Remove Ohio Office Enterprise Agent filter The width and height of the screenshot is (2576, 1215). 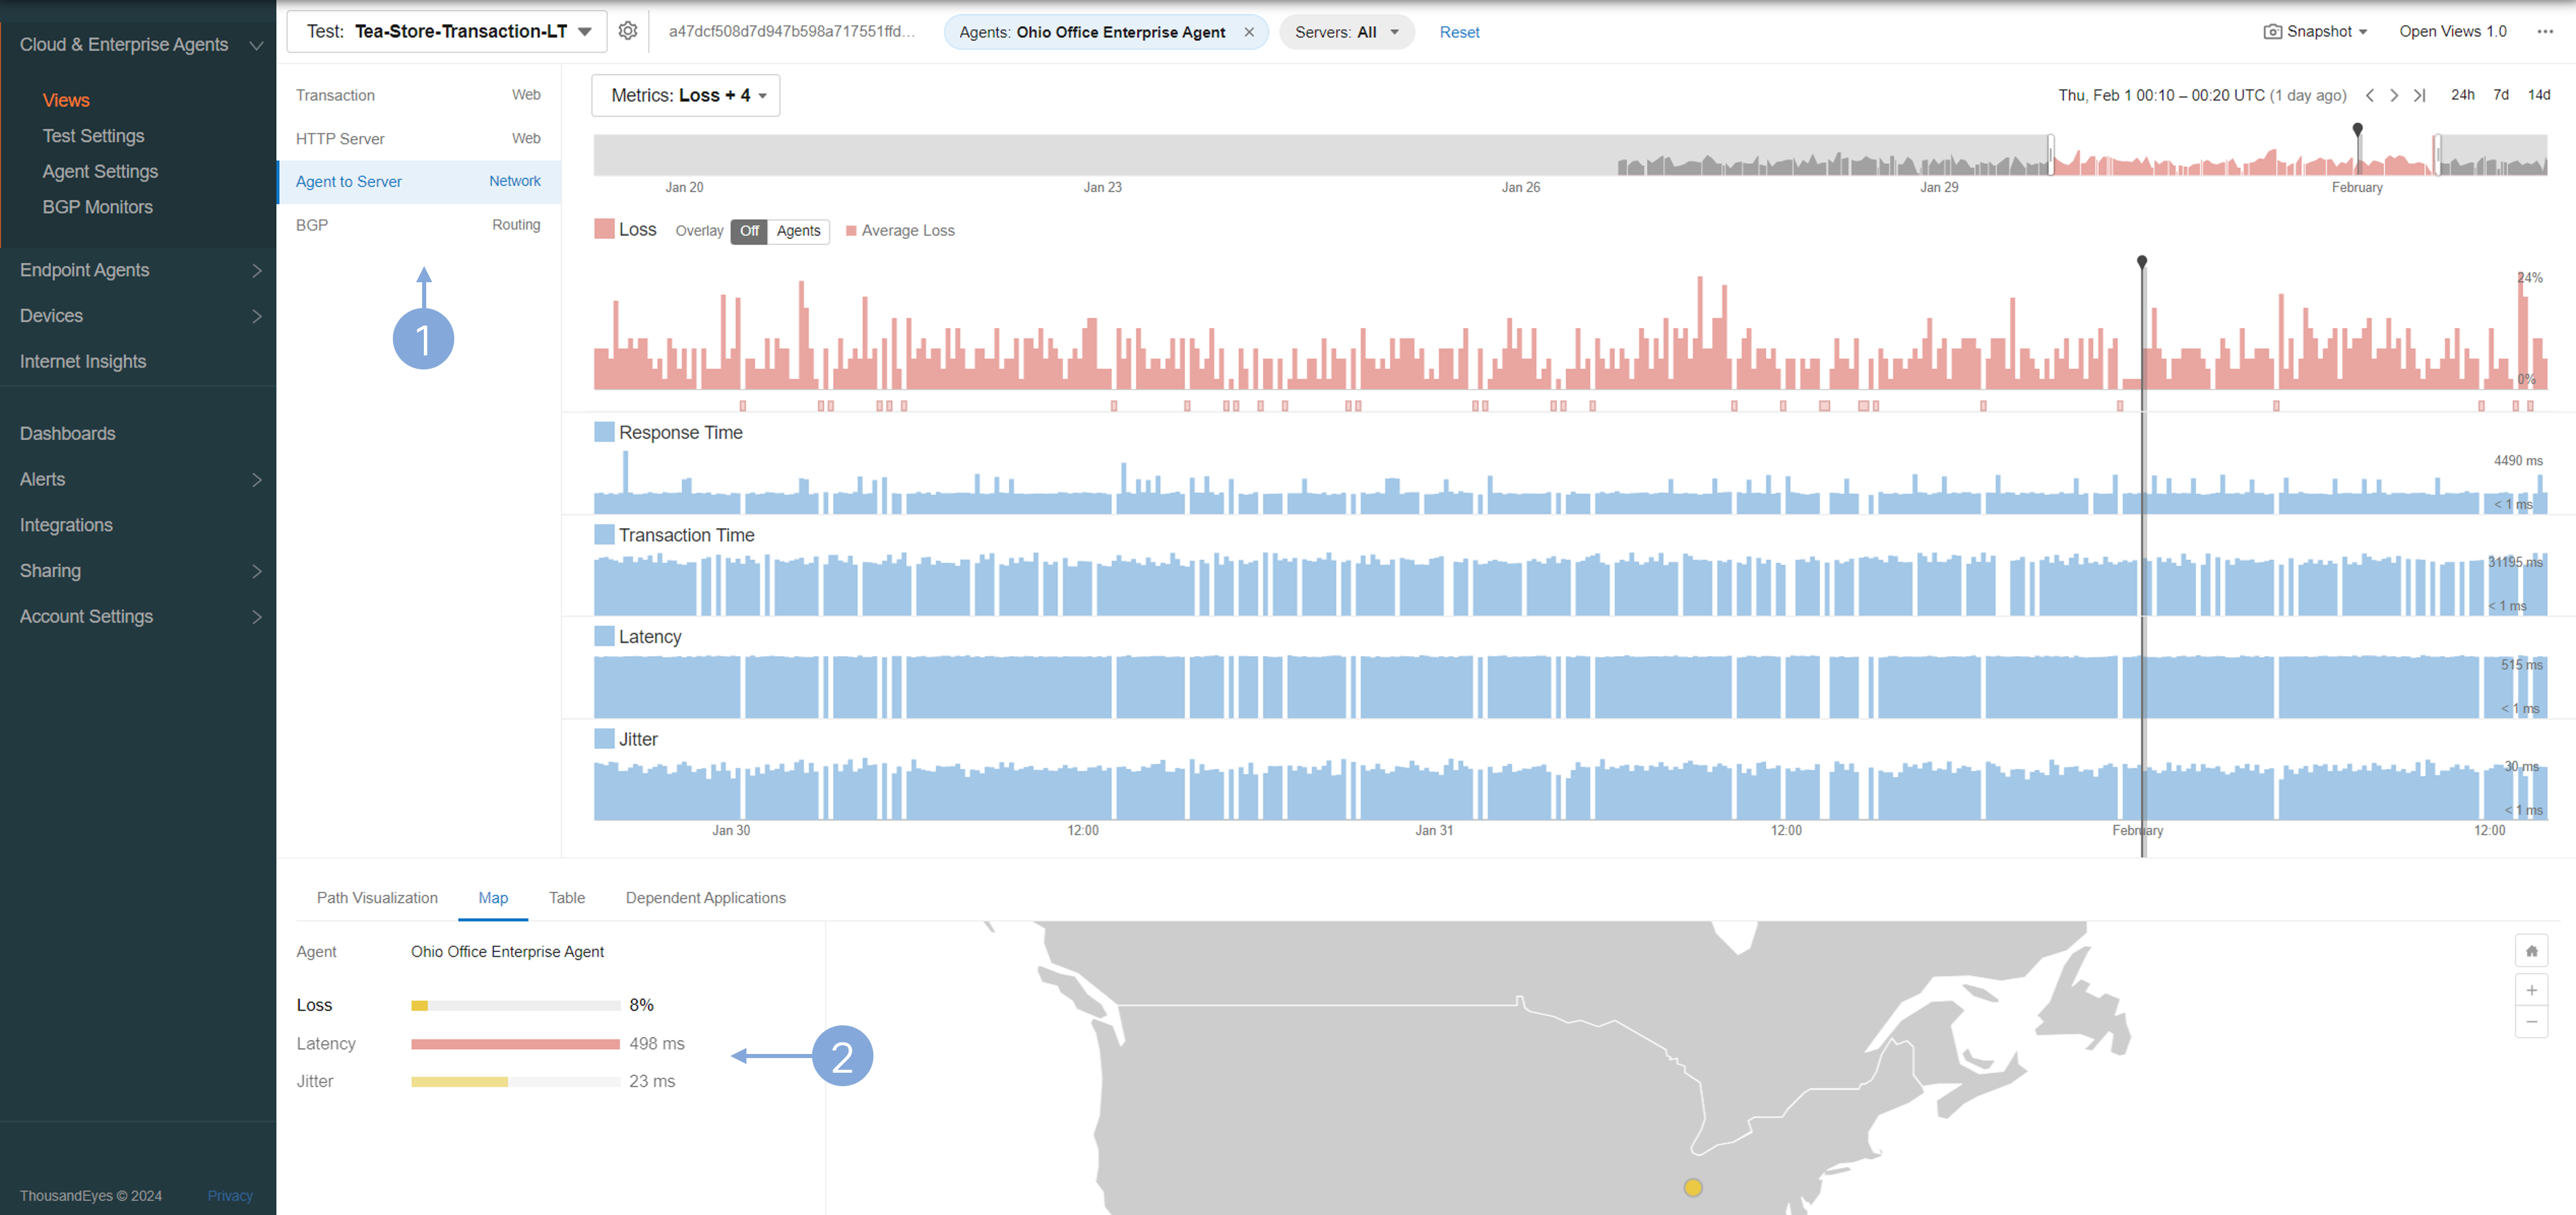click(1249, 32)
